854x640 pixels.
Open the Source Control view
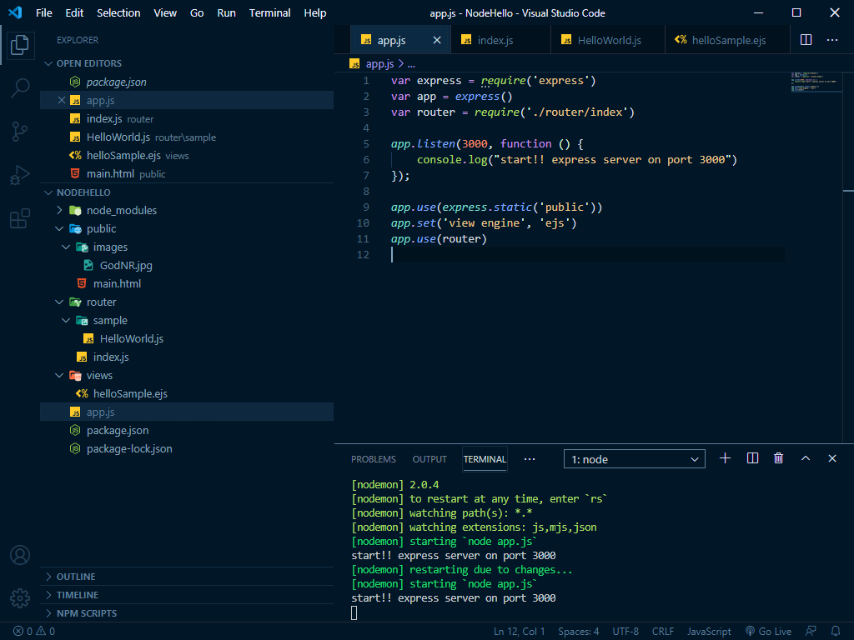pyautogui.click(x=20, y=131)
